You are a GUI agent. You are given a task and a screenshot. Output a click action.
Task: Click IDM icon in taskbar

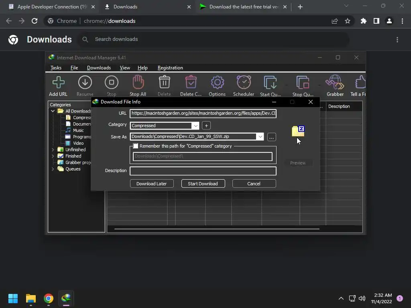point(66,298)
